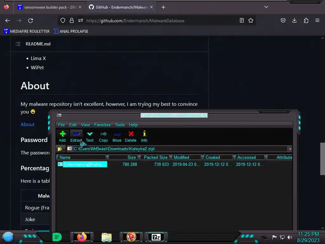Viewport: 325px width, 244px height.
Task: Open the list all tabs dropdown
Action: pyautogui.click(x=266, y=7)
